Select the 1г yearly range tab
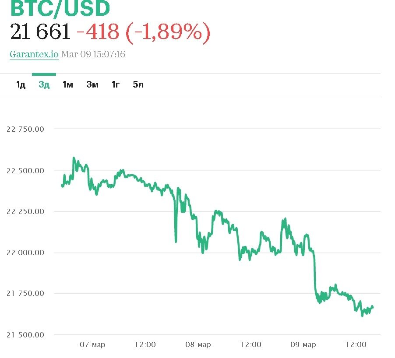This screenshot has width=395, height=358. (115, 84)
